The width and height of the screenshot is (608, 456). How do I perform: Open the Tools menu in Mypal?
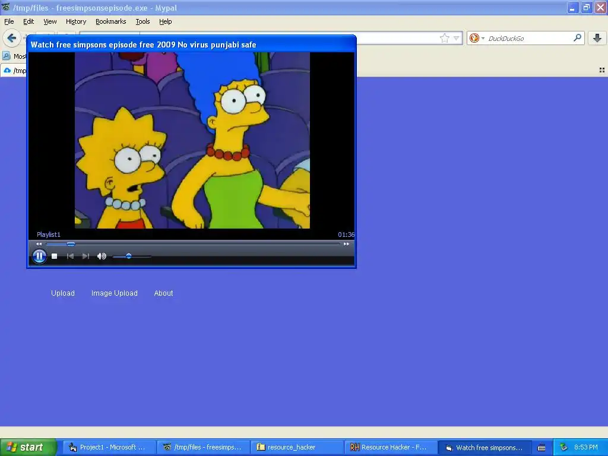click(x=142, y=22)
